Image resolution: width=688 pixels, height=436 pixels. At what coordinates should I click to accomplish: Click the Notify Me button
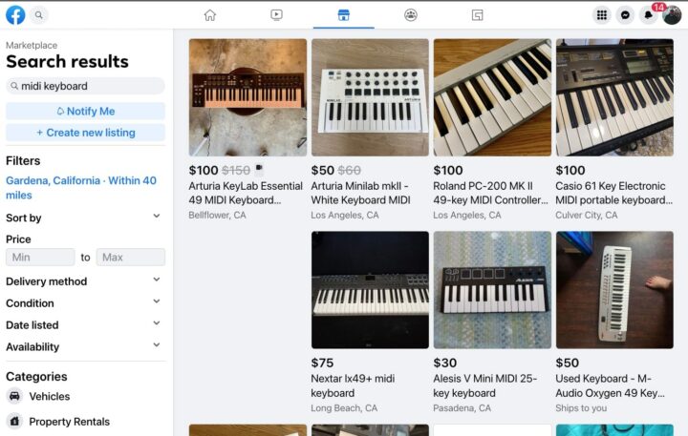tap(85, 111)
